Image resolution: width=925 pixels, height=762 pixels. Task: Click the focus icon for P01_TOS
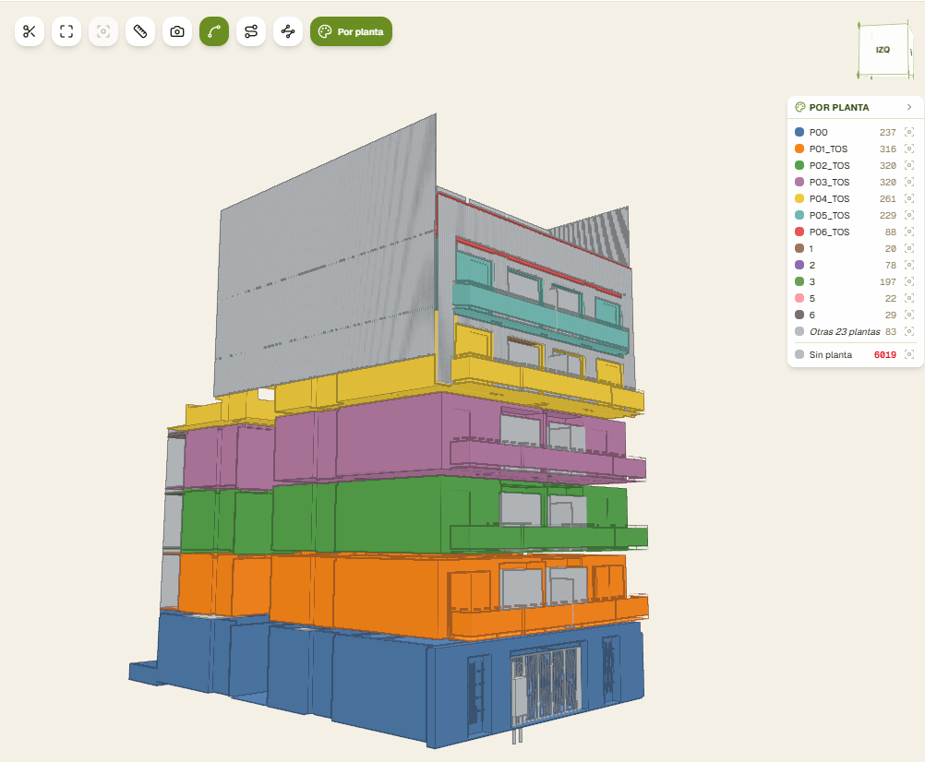pyautogui.click(x=909, y=149)
